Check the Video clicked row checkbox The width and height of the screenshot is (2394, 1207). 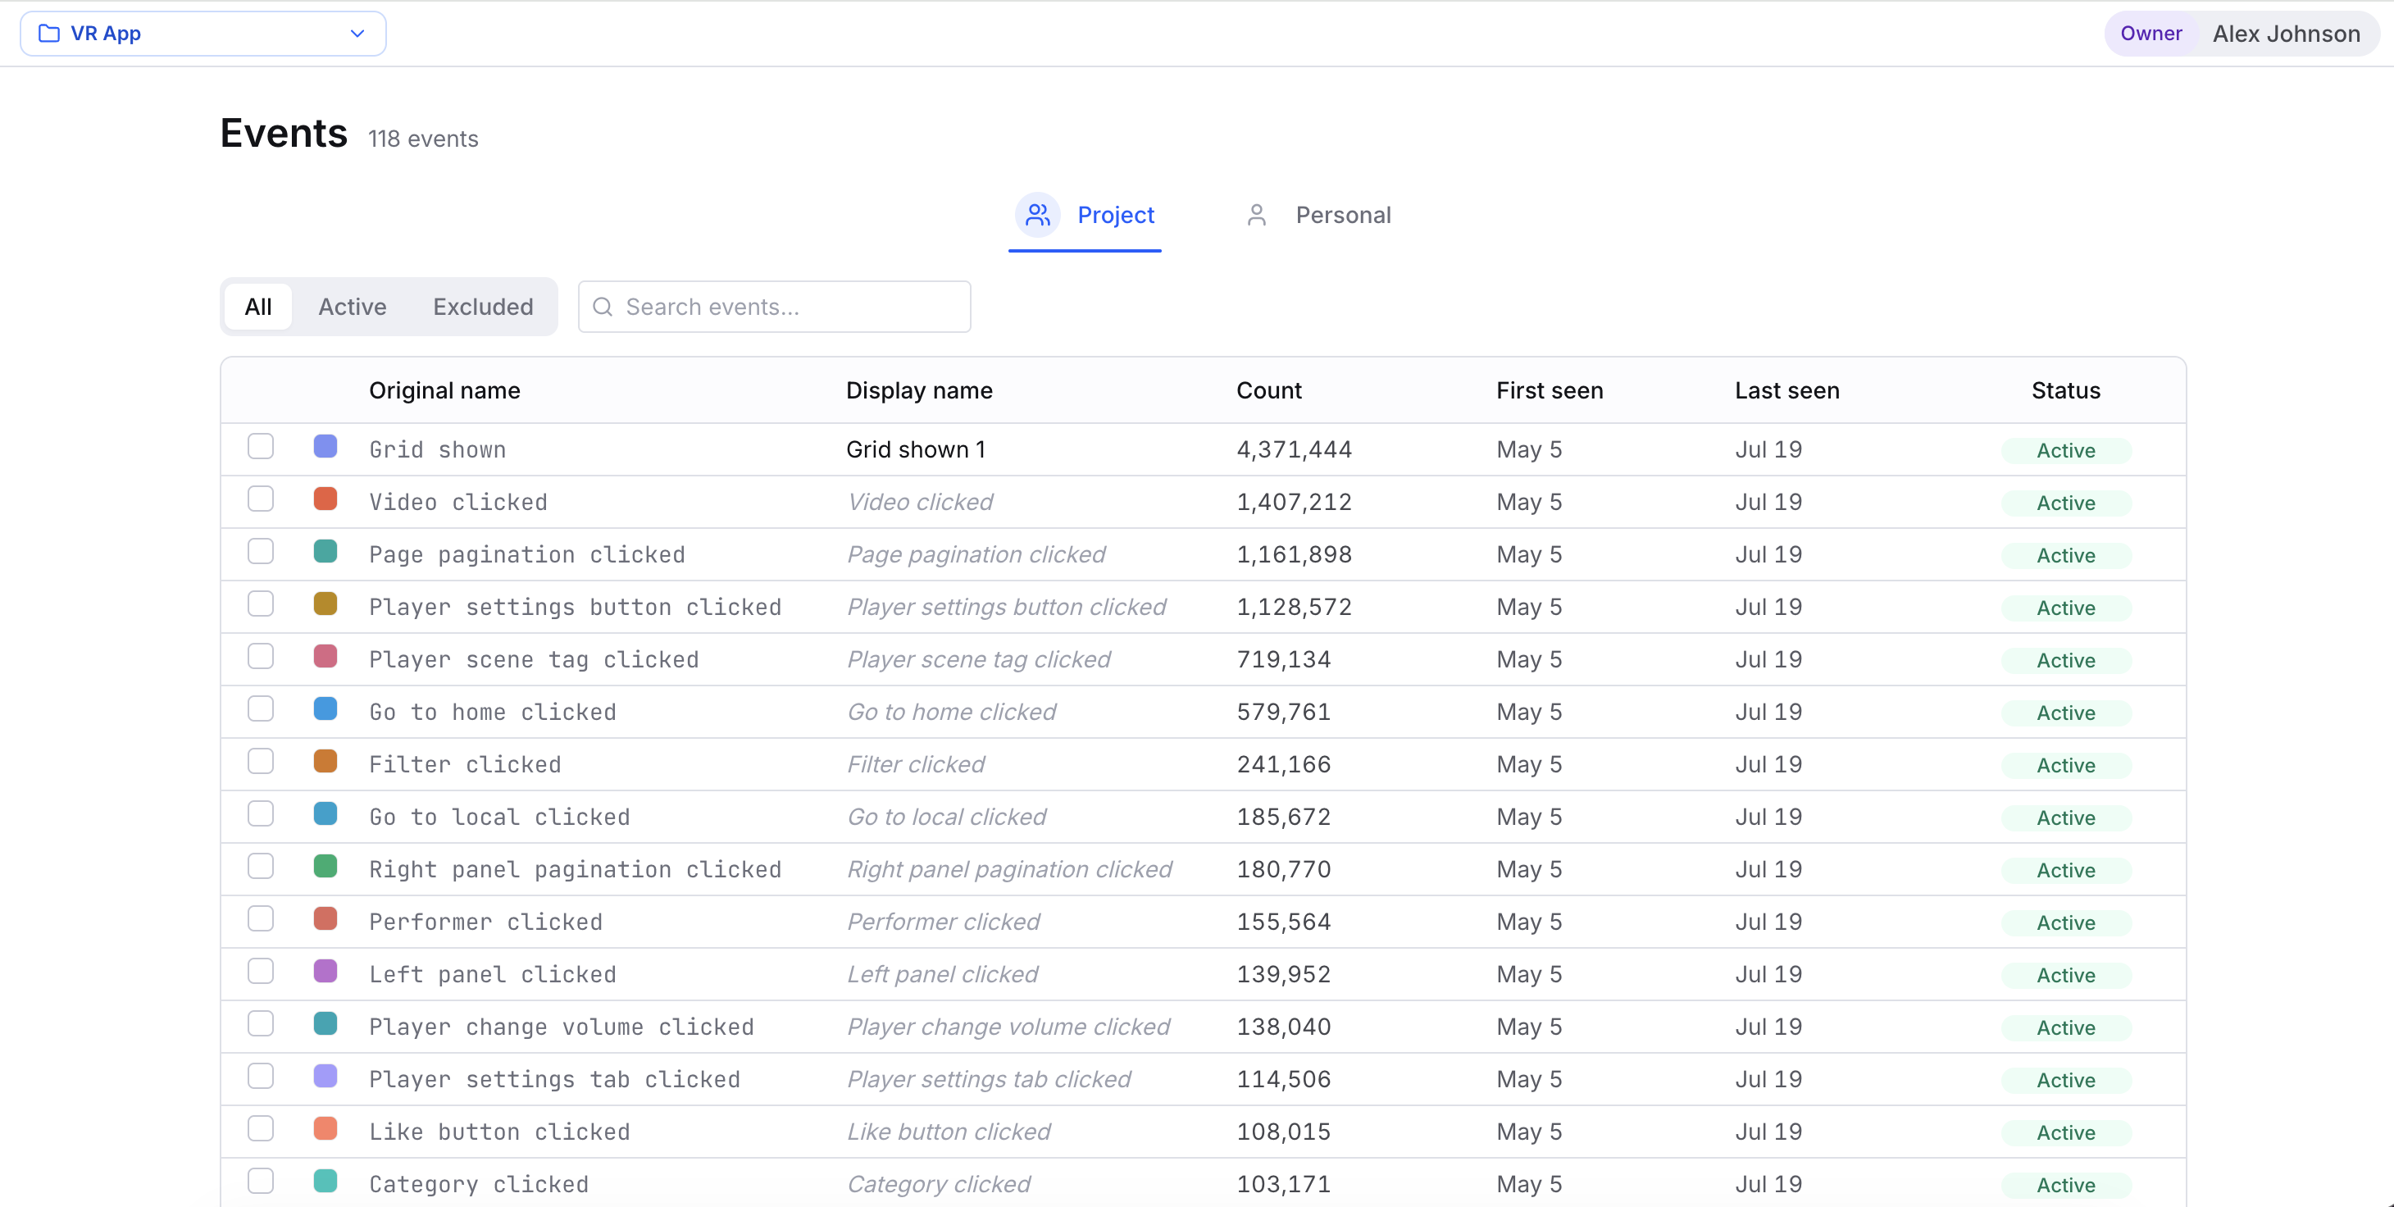(262, 499)
